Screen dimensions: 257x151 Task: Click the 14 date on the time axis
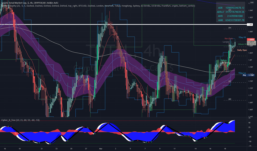click(x=196, y=149)
